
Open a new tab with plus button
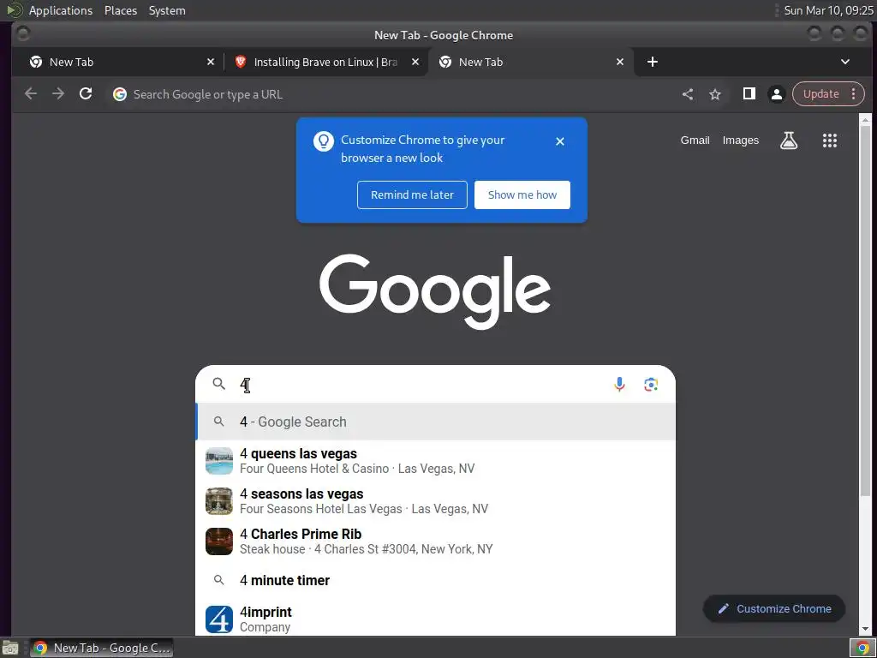pyautogui.click(x=652, y=62)
